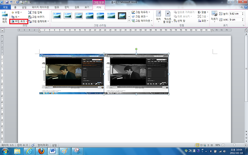Viewport: 248px width, 155px height.
Task: Click the Print Preview icon in Quick Access Toolbar
Action: click(22, 2)
